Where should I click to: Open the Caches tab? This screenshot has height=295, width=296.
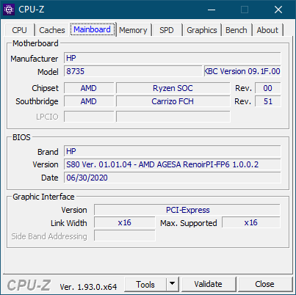tap(52, 30)
